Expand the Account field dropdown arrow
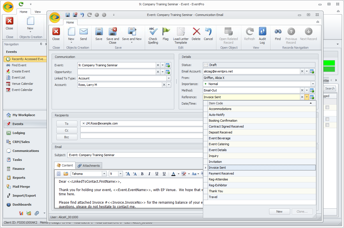 [x=169, y=85]
